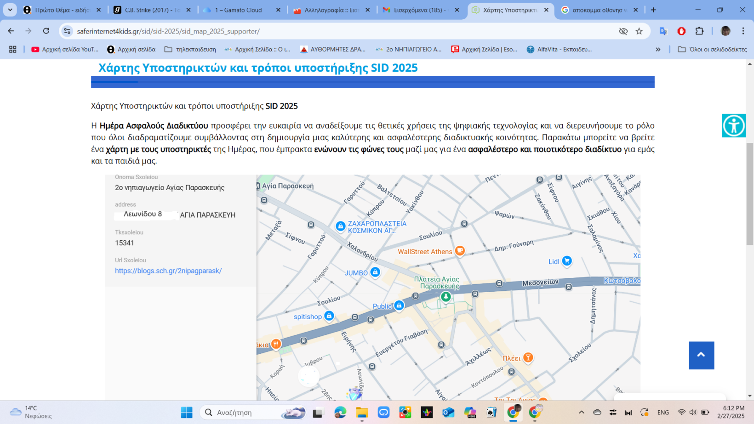This screenshot has height=424, width=754.
Task: Open the blogs.sch.gr/2nipagparask link
Action: click(168, 271)
